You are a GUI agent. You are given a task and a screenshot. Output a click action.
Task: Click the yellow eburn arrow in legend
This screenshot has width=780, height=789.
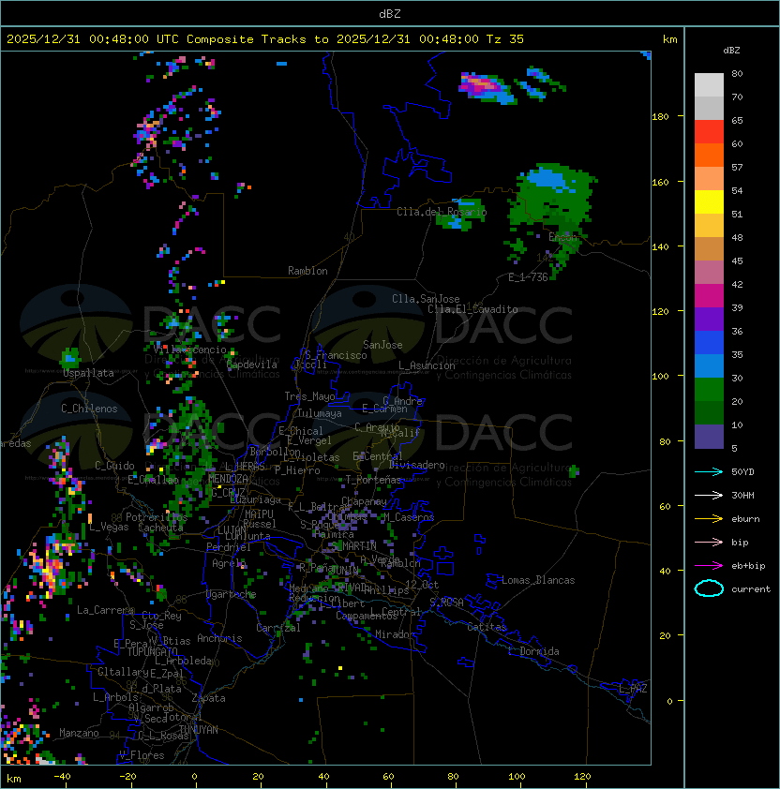click(709, 519)
